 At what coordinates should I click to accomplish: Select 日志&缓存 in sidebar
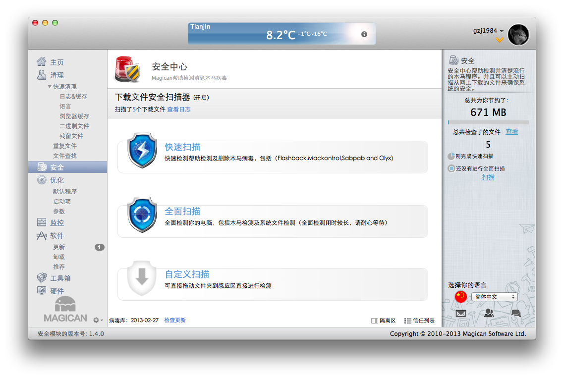click(73, 97)
